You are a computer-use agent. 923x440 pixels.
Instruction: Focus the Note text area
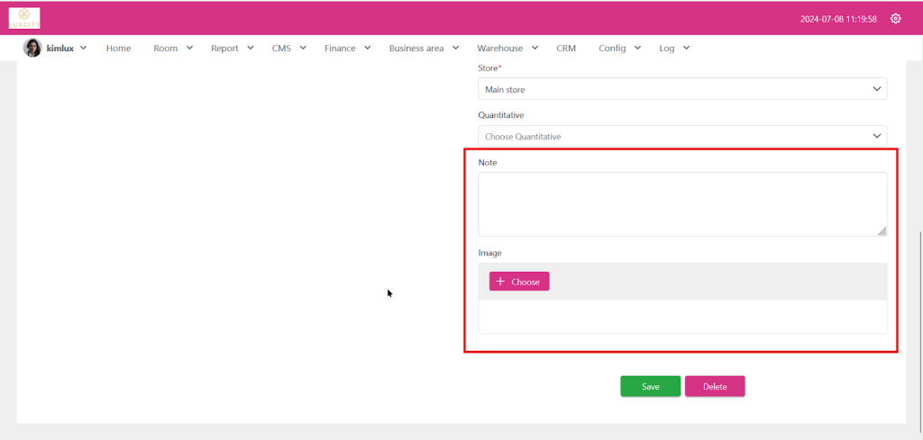681,204
